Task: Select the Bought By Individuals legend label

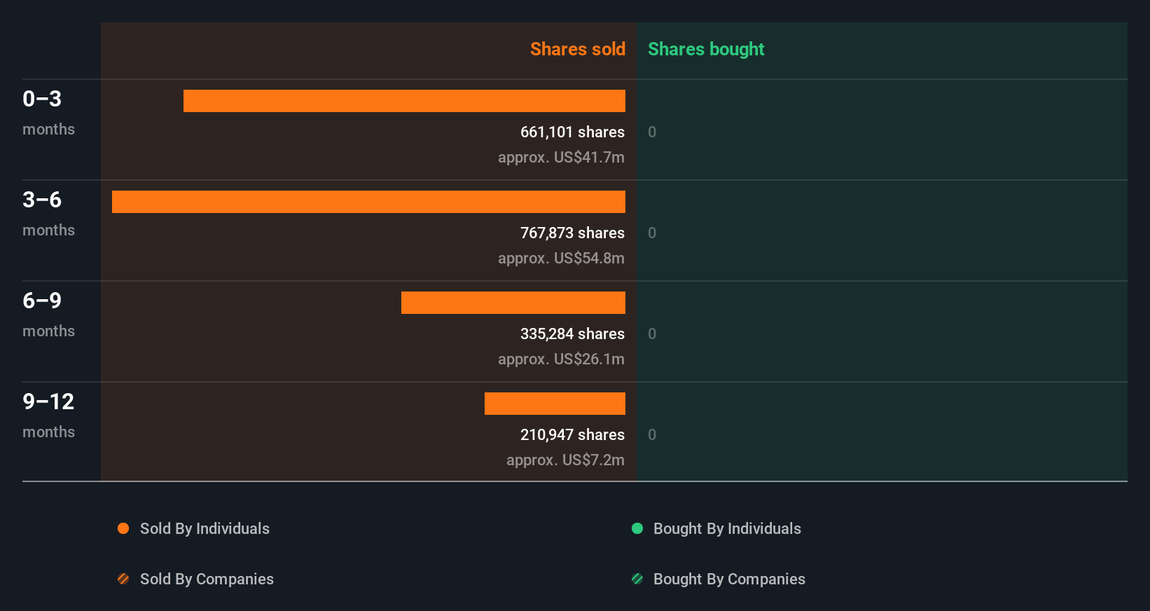Action: point(727,528)
